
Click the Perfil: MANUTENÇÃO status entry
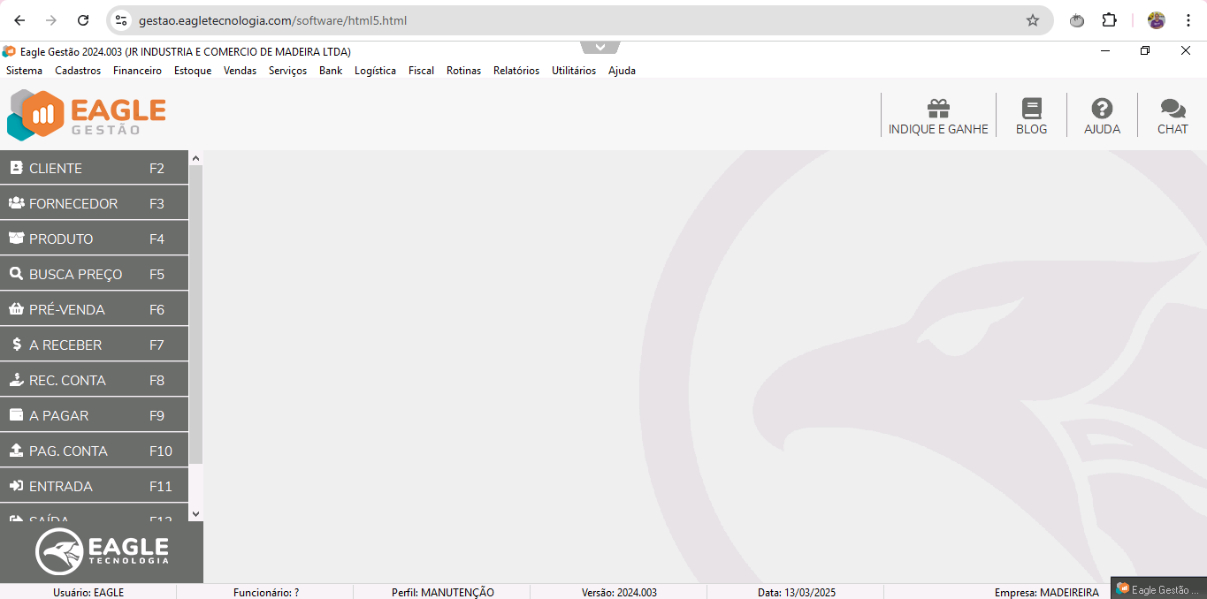pyautogui.click(x=442, y=592)
